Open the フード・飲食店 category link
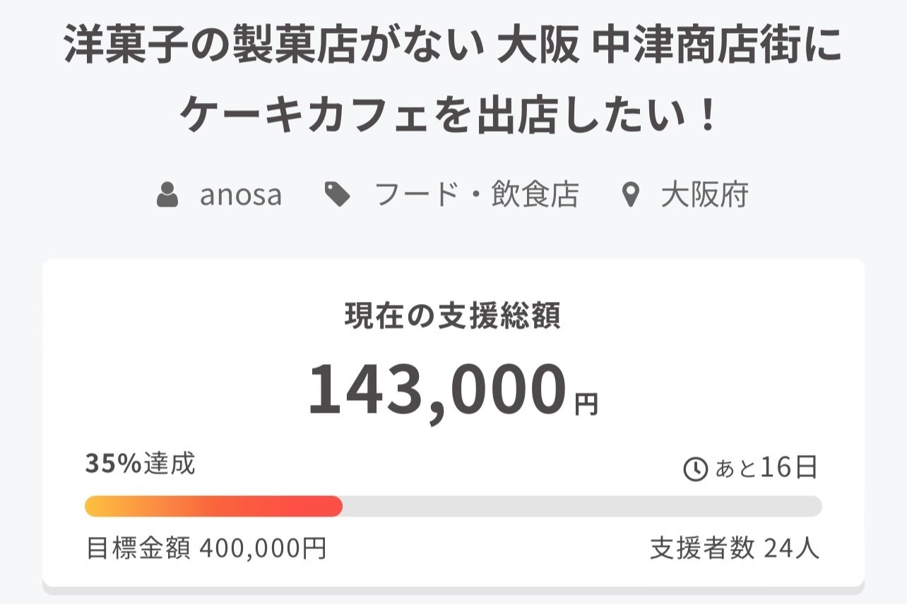Image resolution: width=907 pixels, height=604 pixels. (x=477, y=195)
